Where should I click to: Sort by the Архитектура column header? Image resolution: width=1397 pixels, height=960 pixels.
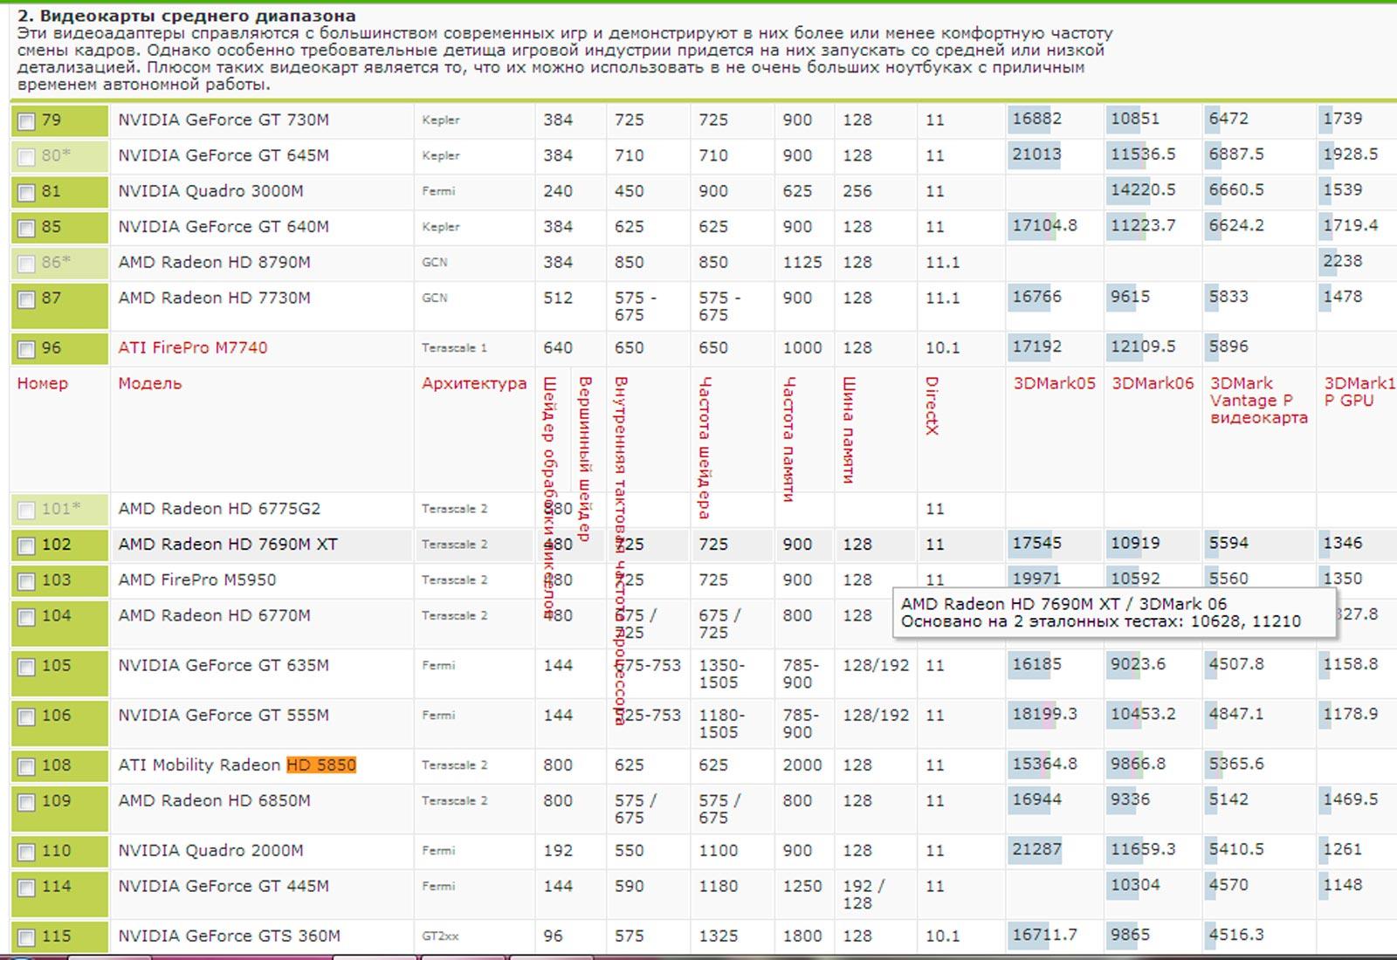[474, 384]
